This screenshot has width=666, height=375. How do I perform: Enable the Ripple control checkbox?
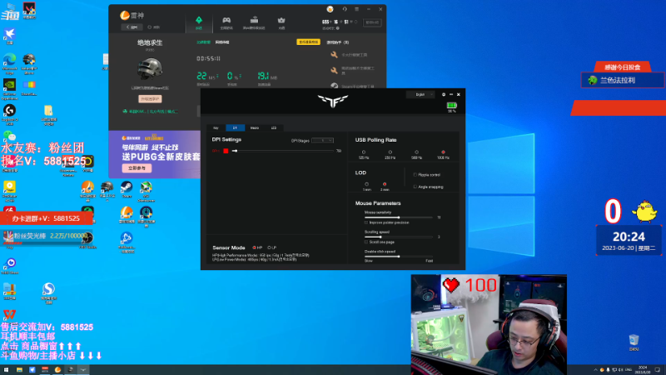(x=415, y=175)
